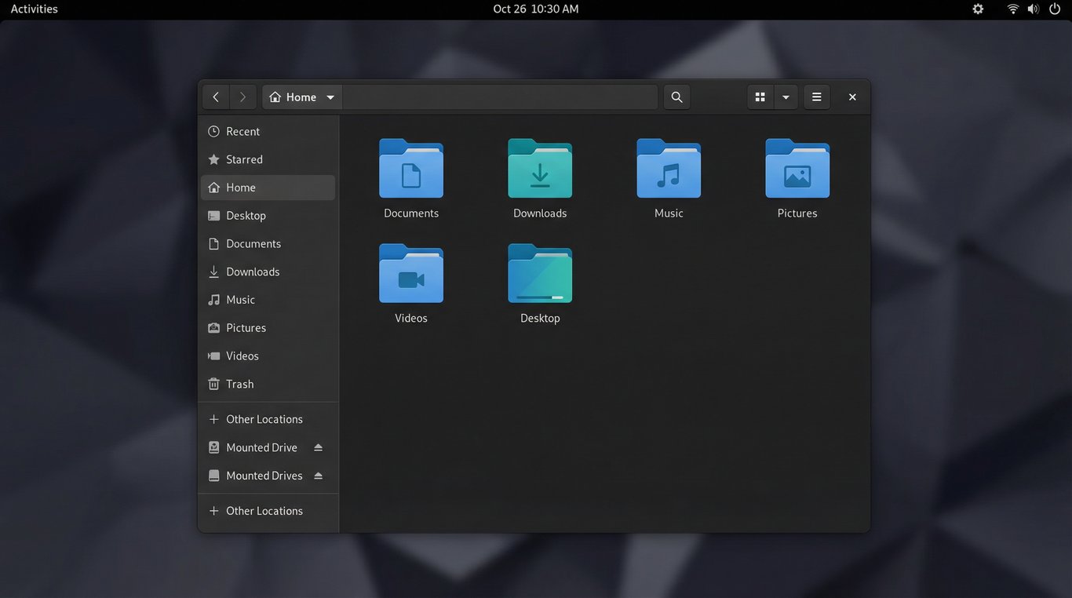Open the power icon in the top bar
The image size is (1072, 598).
click(1055, 9)
